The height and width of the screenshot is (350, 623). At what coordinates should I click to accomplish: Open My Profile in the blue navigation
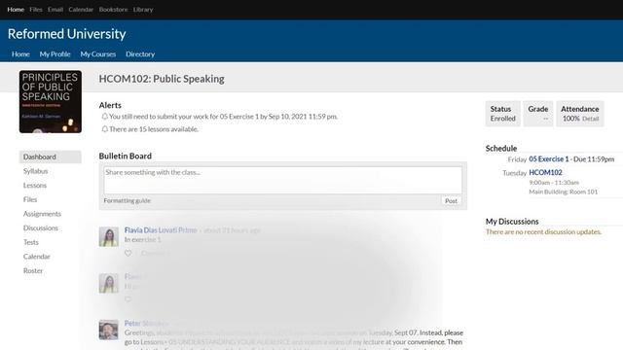point(55,54)
